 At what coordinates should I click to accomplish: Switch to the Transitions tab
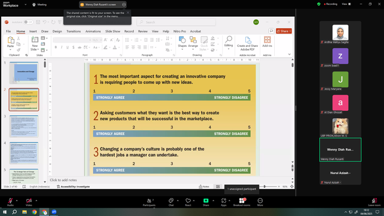coord(73,31)
